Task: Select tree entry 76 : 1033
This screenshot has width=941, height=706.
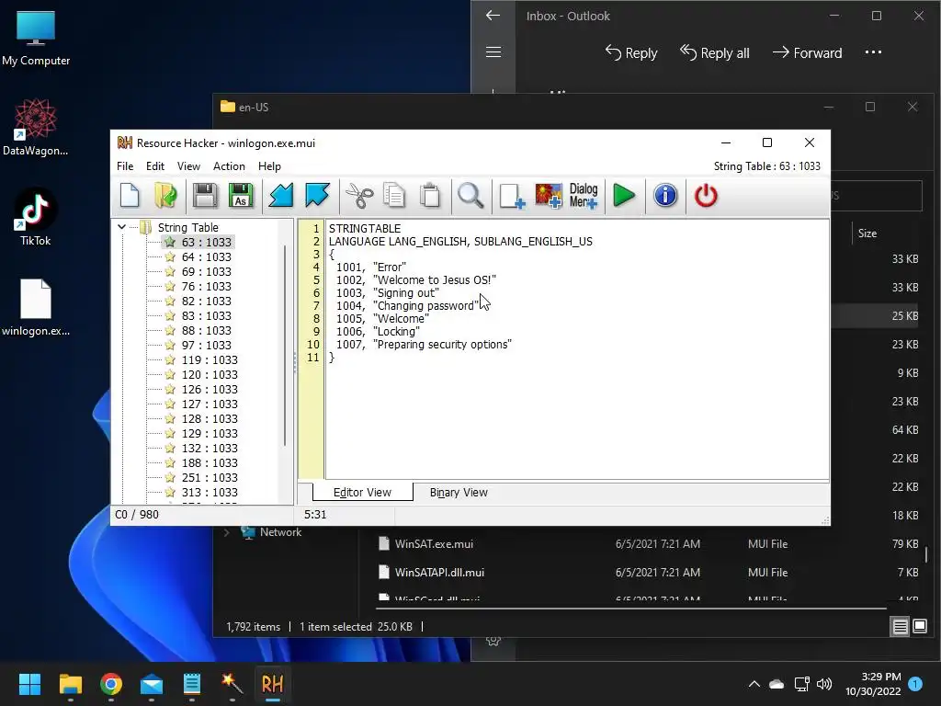Action: [x=207, y=287]
